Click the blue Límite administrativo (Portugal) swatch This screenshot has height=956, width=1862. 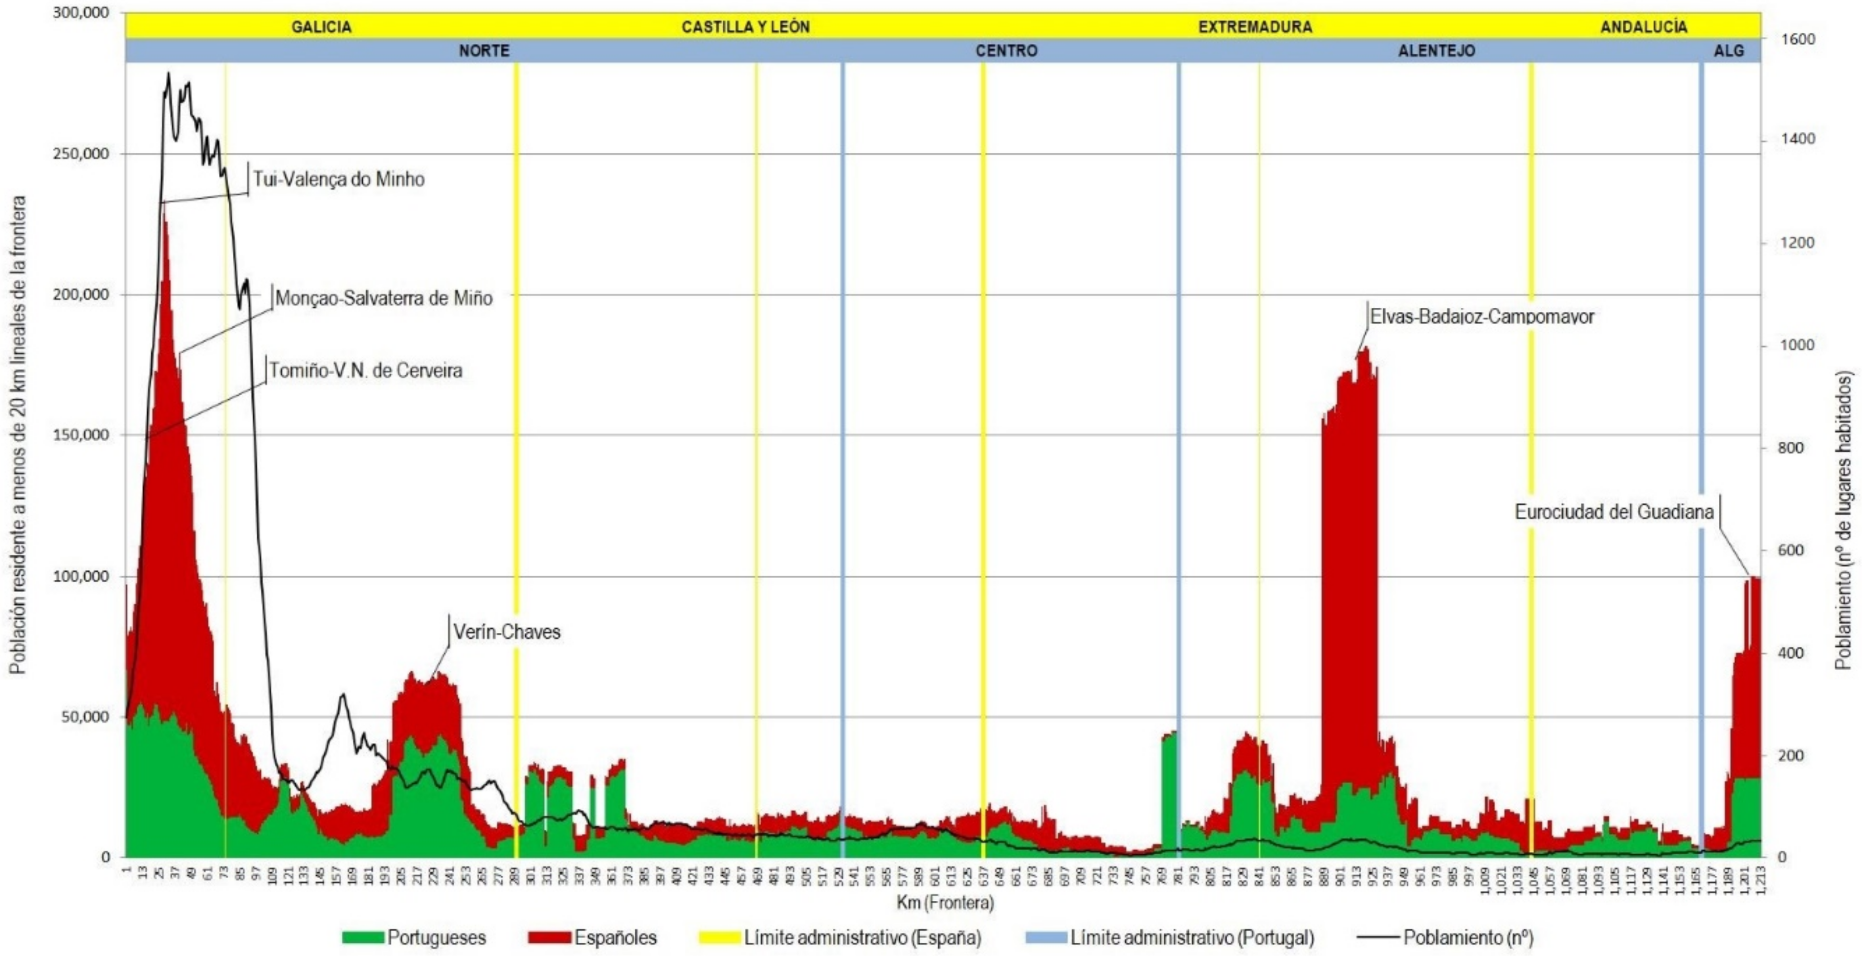pos(1046,938)
